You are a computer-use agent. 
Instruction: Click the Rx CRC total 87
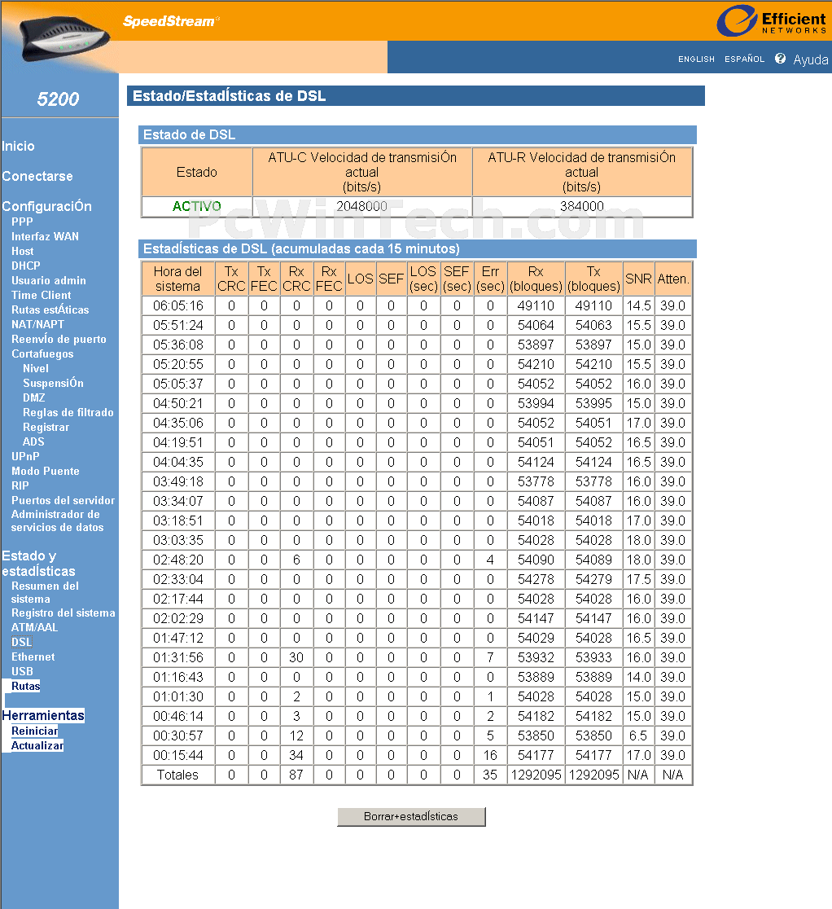click(296, 775)
